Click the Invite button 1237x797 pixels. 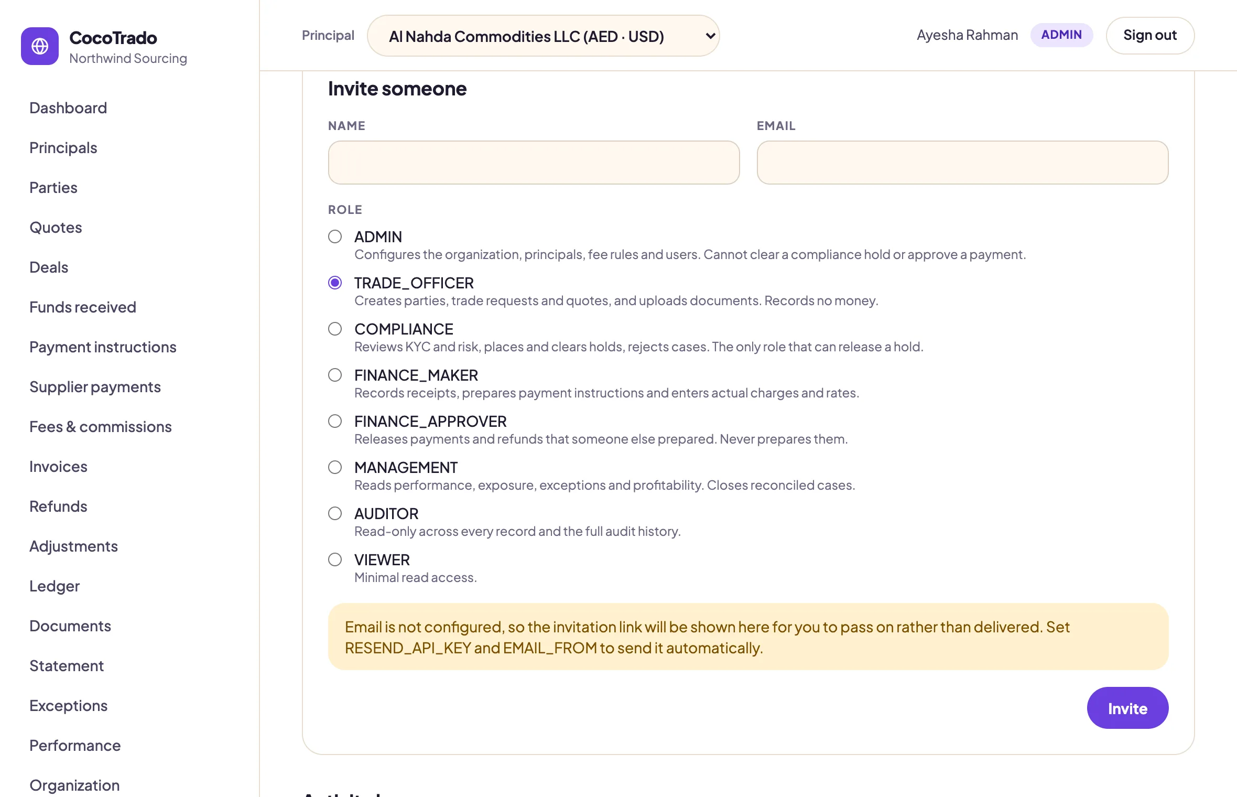(x=1127, y=708)
